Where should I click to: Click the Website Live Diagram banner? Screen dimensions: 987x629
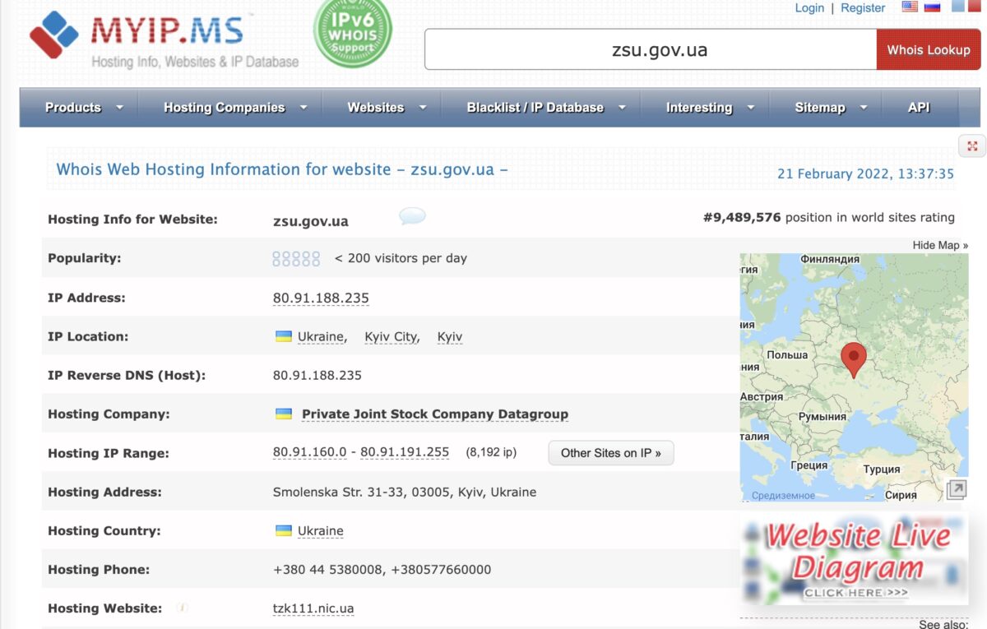coord(854,560)
